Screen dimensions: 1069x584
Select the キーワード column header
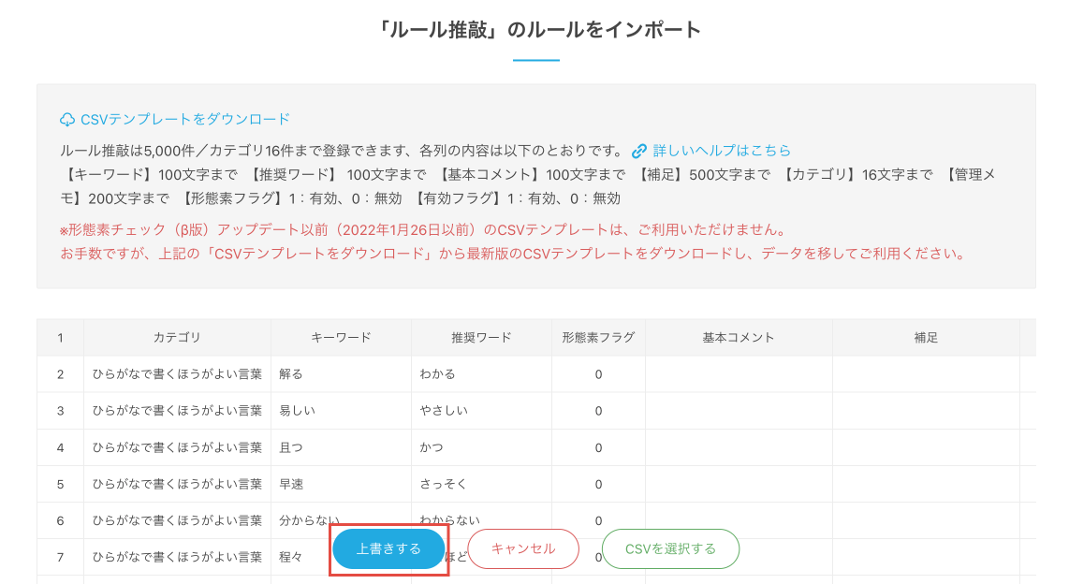(341, 337)
